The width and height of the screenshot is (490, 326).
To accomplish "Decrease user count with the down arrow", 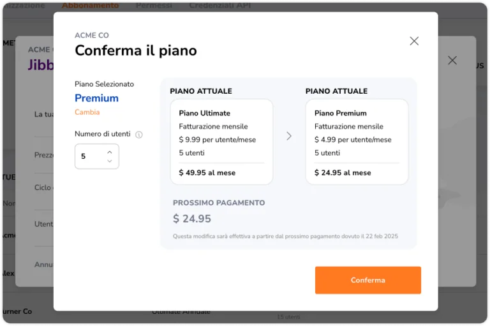I will point(110,161).
